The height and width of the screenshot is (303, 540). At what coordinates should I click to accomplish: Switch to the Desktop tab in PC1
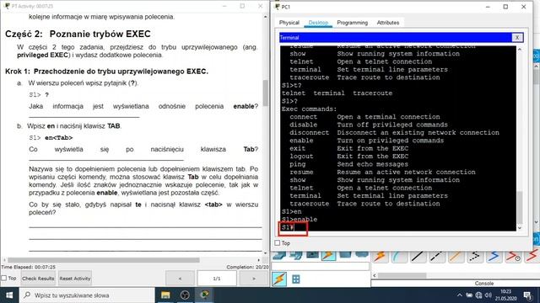[318, 23]
